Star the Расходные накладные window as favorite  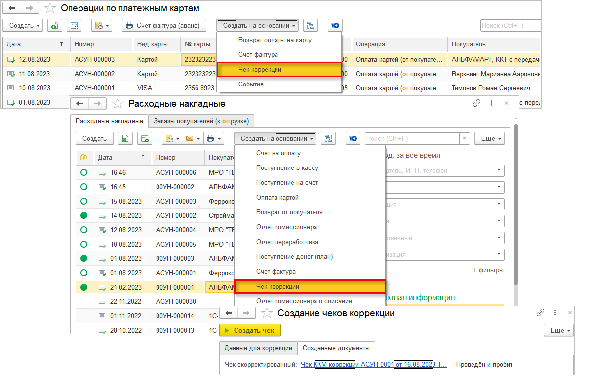pos(118,104)
